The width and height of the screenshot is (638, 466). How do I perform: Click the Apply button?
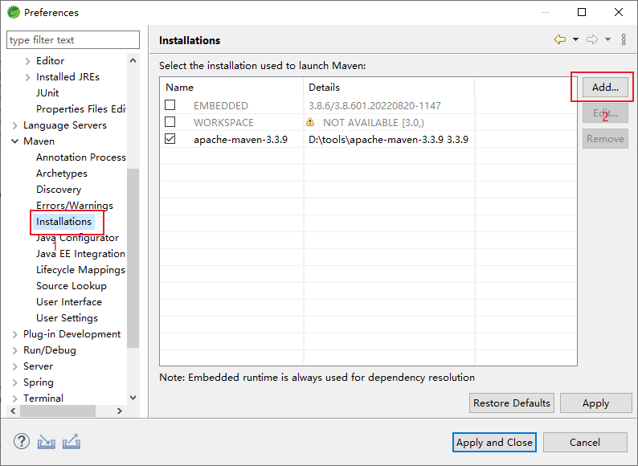(595, 403)
